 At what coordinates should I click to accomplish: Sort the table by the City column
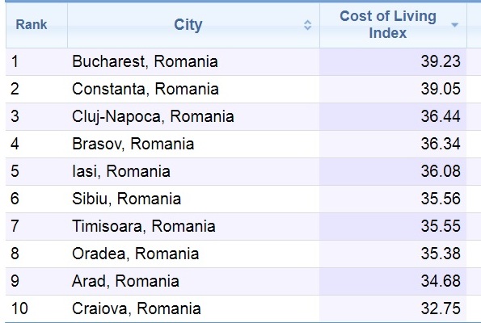click(307, 25)
